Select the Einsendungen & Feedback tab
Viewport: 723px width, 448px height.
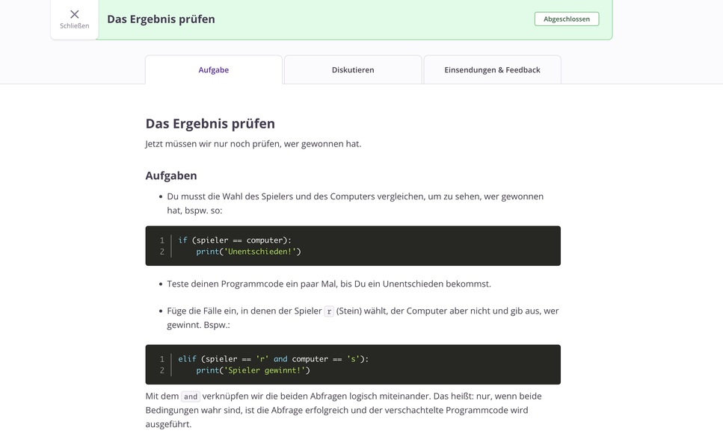(492, 70)
